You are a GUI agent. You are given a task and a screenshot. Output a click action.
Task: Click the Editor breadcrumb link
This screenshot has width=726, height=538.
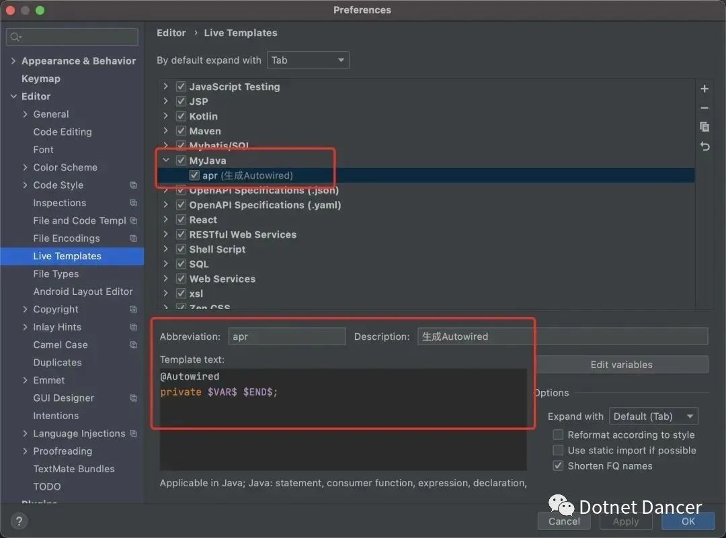(171, 33)
